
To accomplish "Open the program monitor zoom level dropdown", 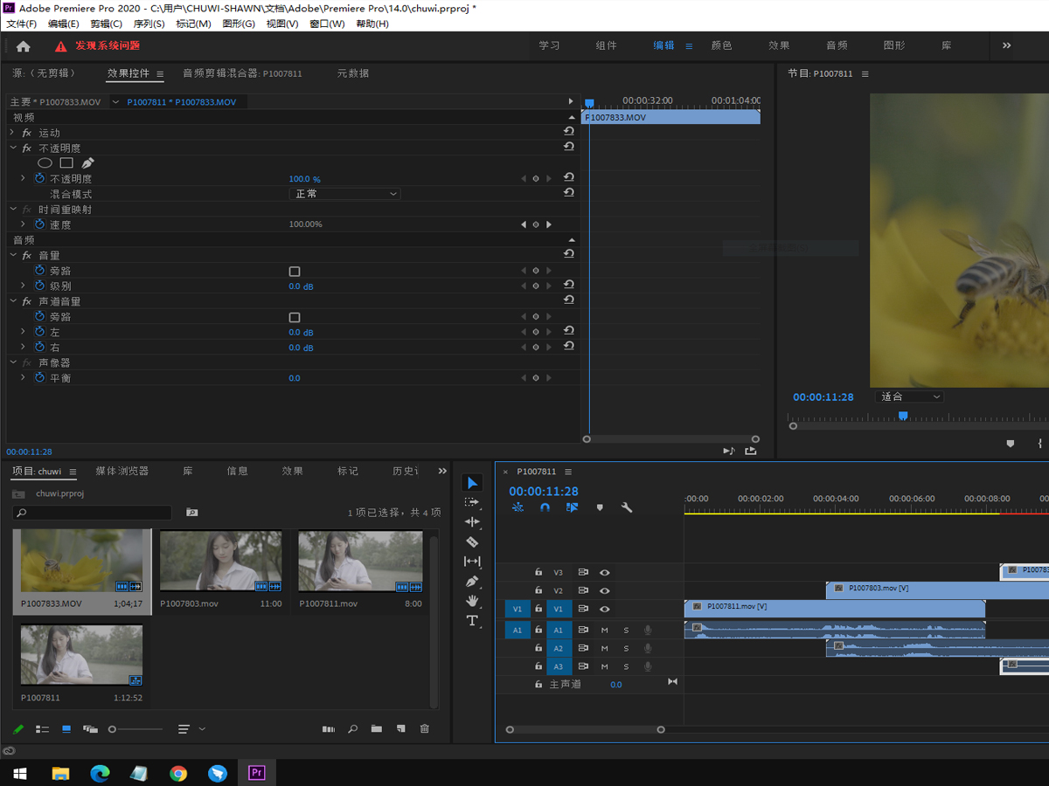I will coord(911,396).
